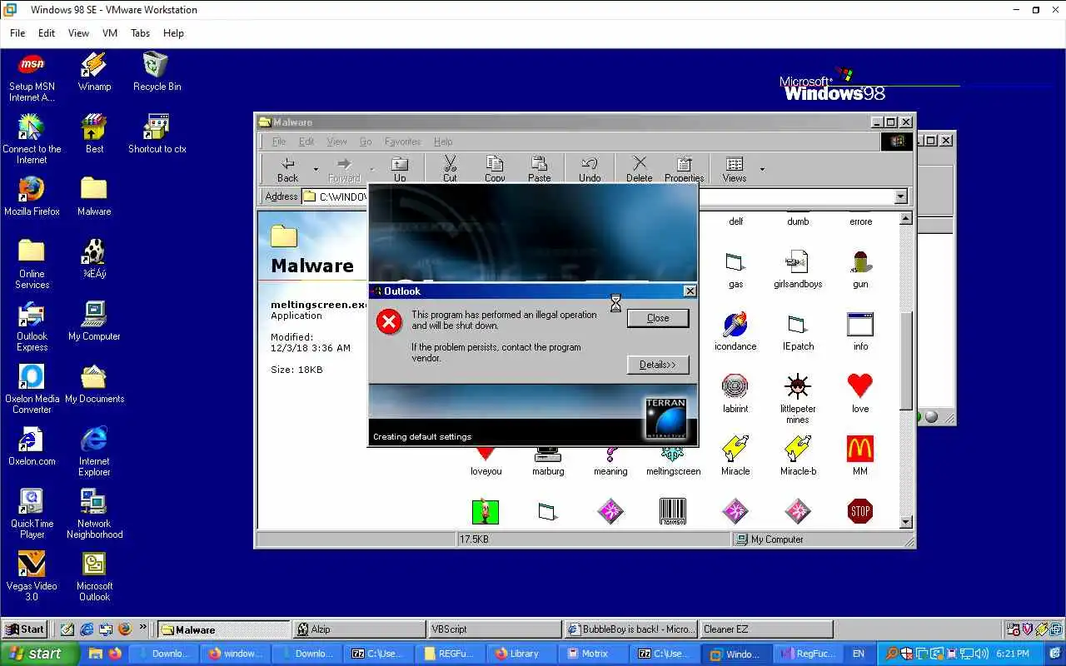The image size is (1066, 666).
Task: Open the Recycle Bin
Action: (157, 71)
